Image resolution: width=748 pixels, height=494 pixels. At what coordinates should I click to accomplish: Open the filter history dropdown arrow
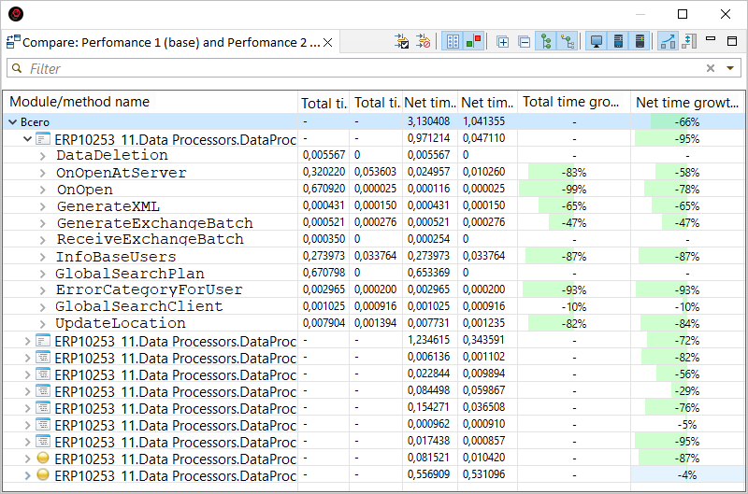[x=729, y=68]
